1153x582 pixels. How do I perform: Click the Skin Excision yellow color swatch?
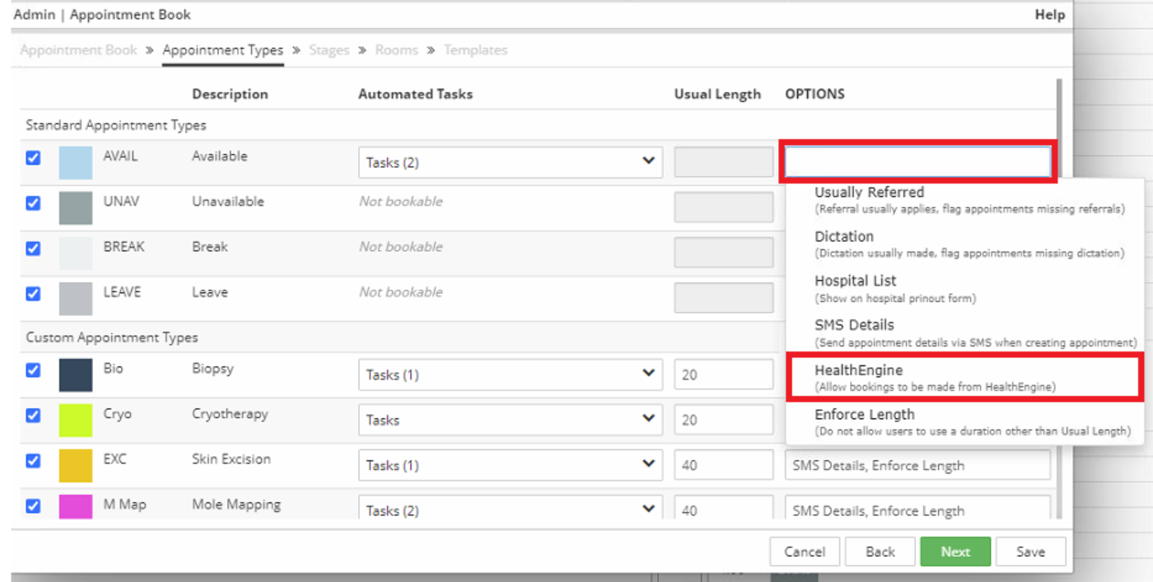(76, 466)
